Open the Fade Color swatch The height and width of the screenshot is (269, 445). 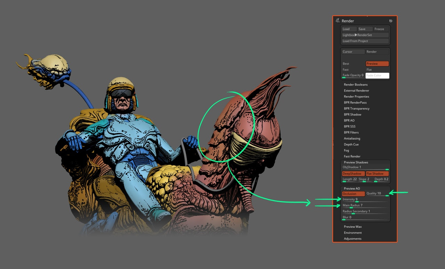(377, 76)
